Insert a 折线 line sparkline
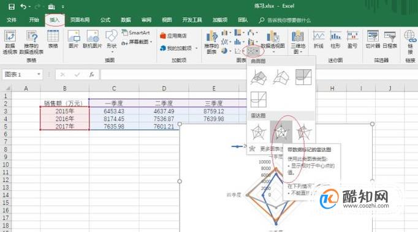Image resolution: width=418 pixels, height=232 pixels. [319, 40]
